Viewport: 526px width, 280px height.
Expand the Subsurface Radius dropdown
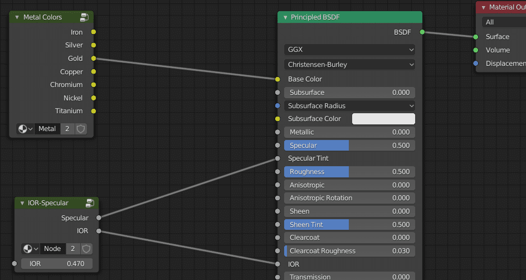(349, 106)
